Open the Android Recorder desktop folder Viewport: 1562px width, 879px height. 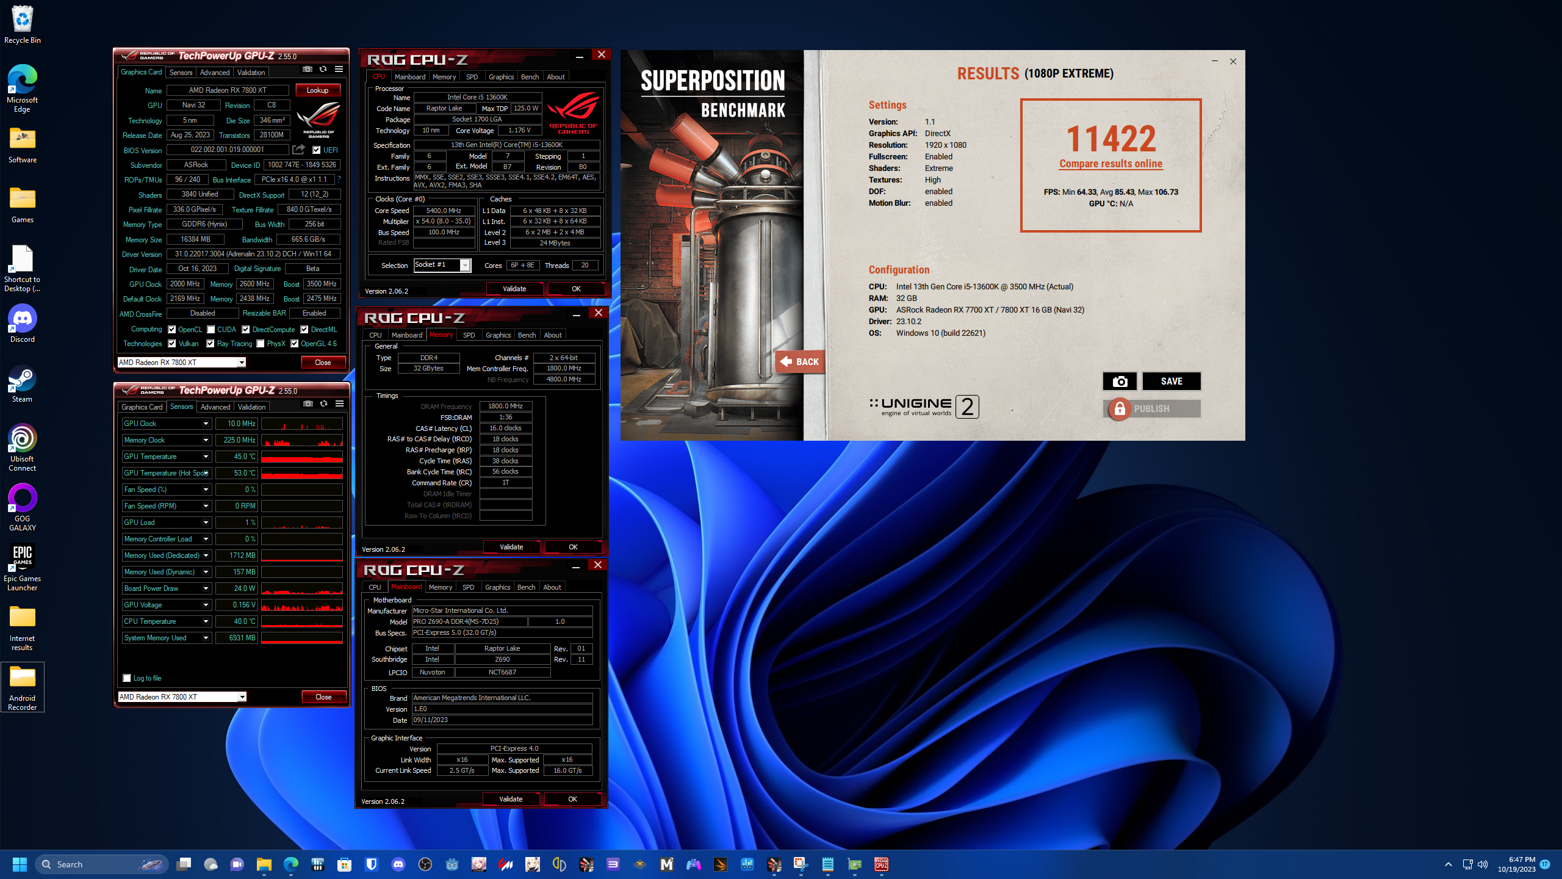pos(23,687)
